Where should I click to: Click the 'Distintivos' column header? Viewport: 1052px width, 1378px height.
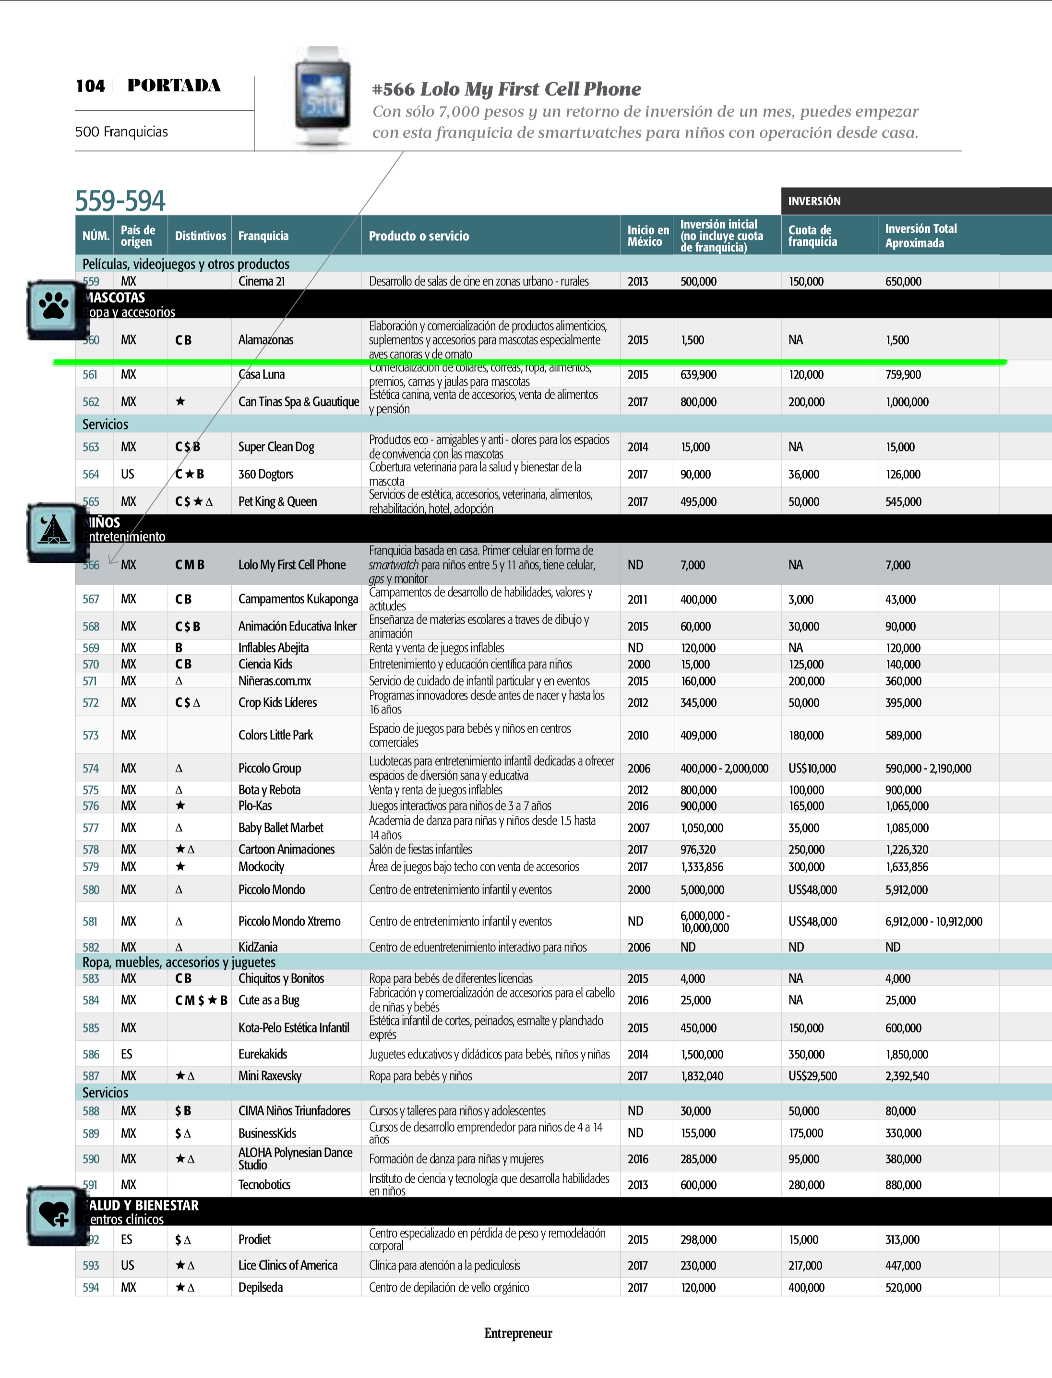(x=201, y=236)
